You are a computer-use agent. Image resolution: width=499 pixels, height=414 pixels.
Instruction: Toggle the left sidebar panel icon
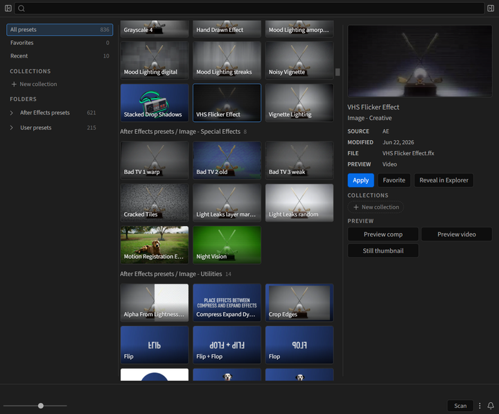8,8
